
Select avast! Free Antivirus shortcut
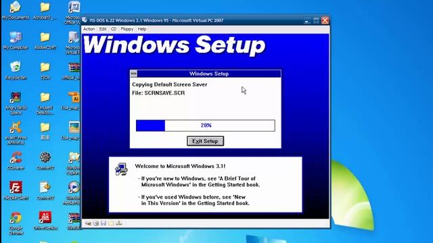point(16,134)
